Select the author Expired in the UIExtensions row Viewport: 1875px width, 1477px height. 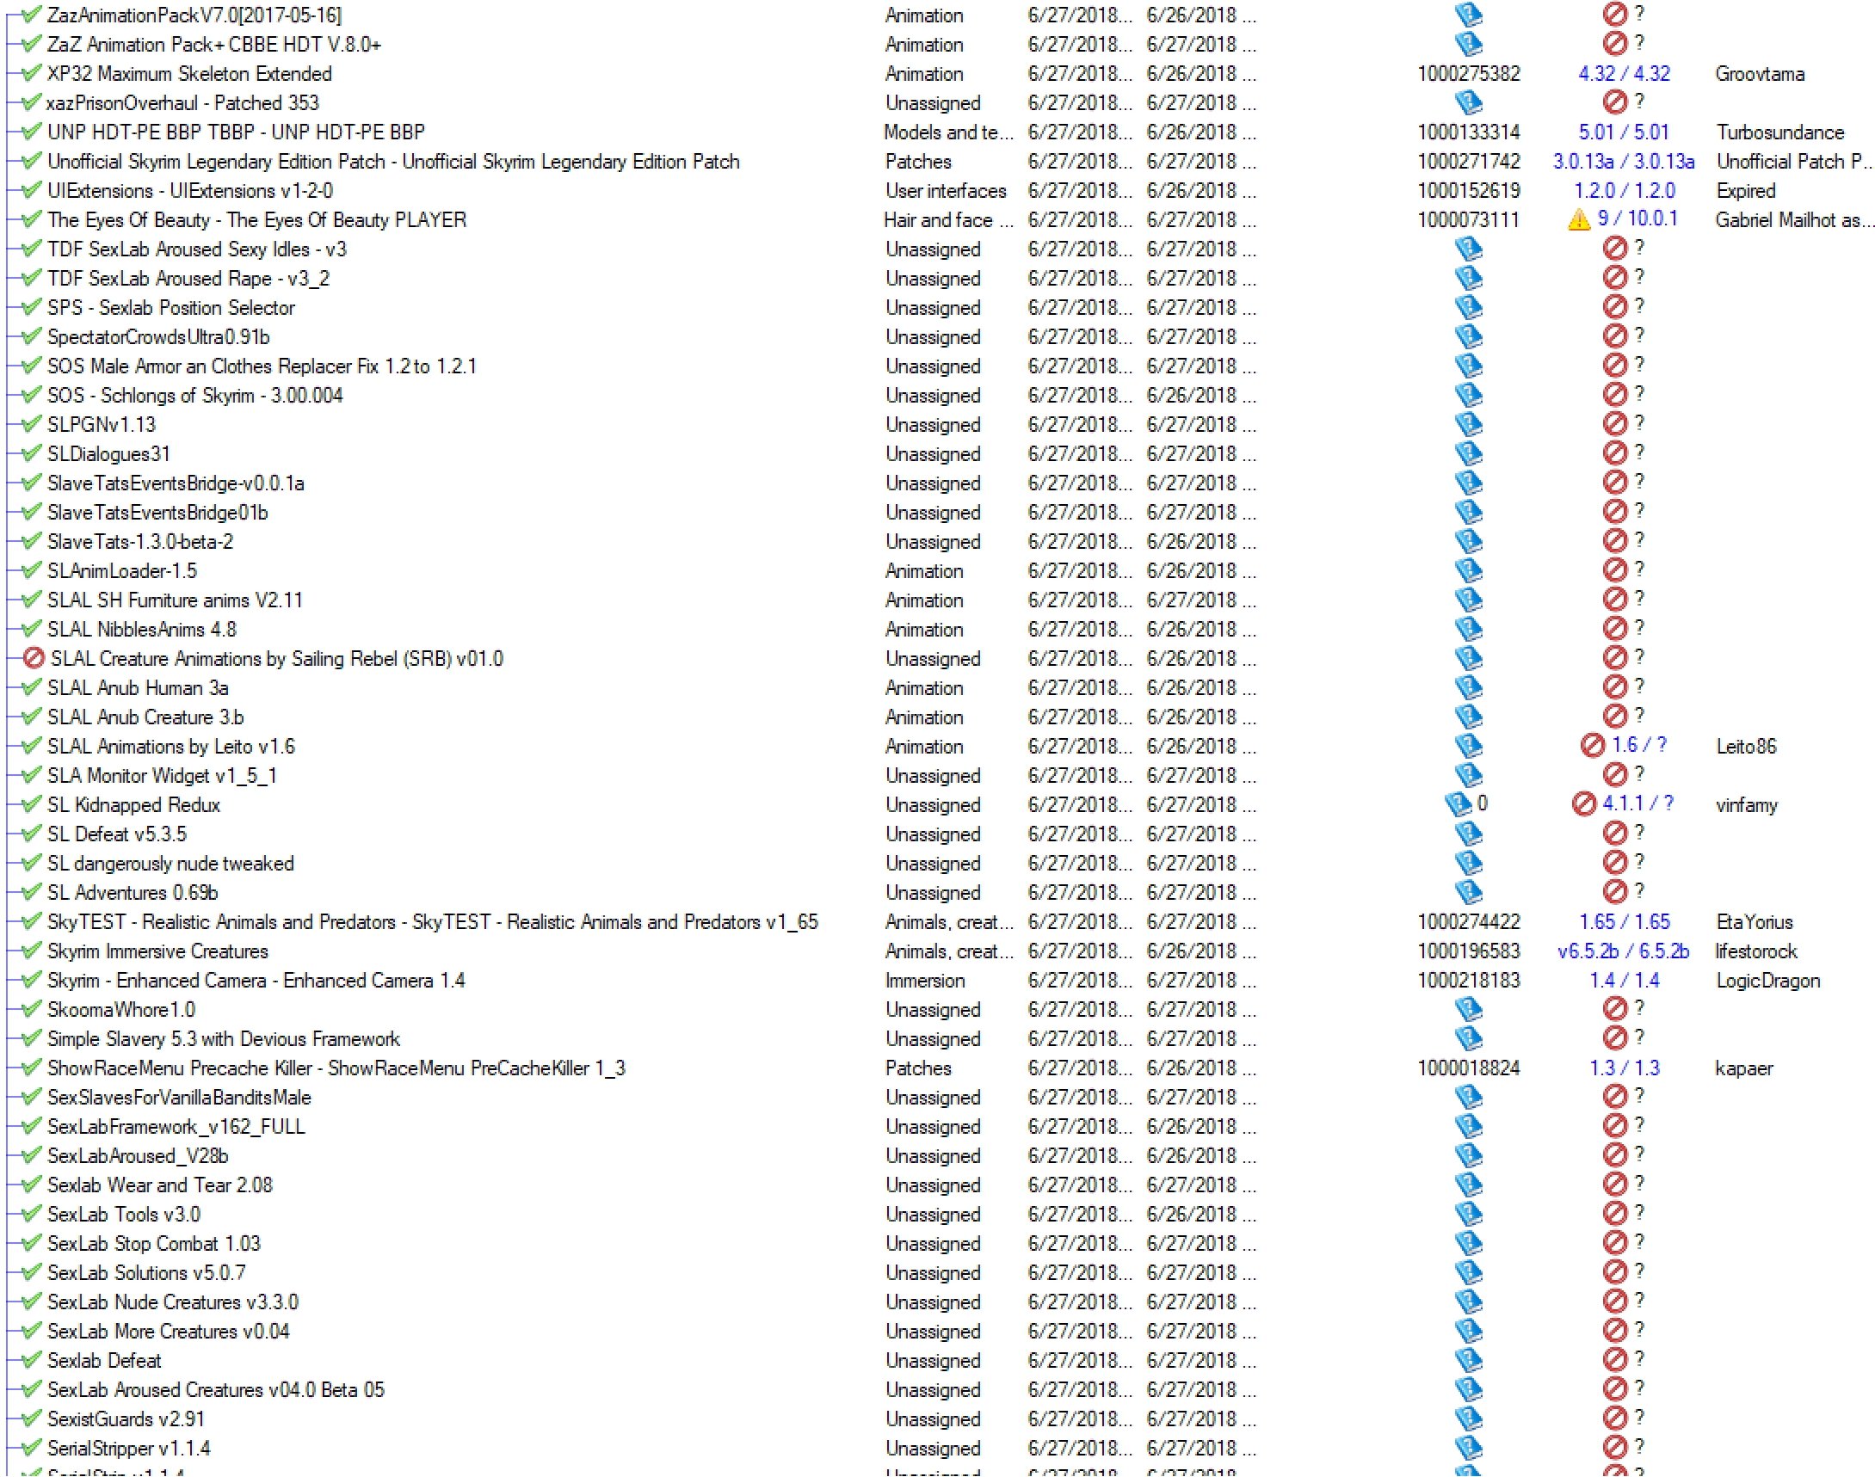coord(1746,191)
